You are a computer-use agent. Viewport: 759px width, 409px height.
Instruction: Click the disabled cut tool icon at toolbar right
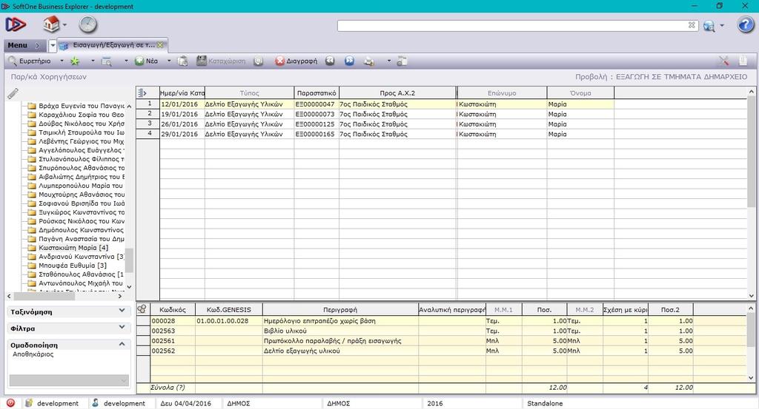(x=723, y=61)
